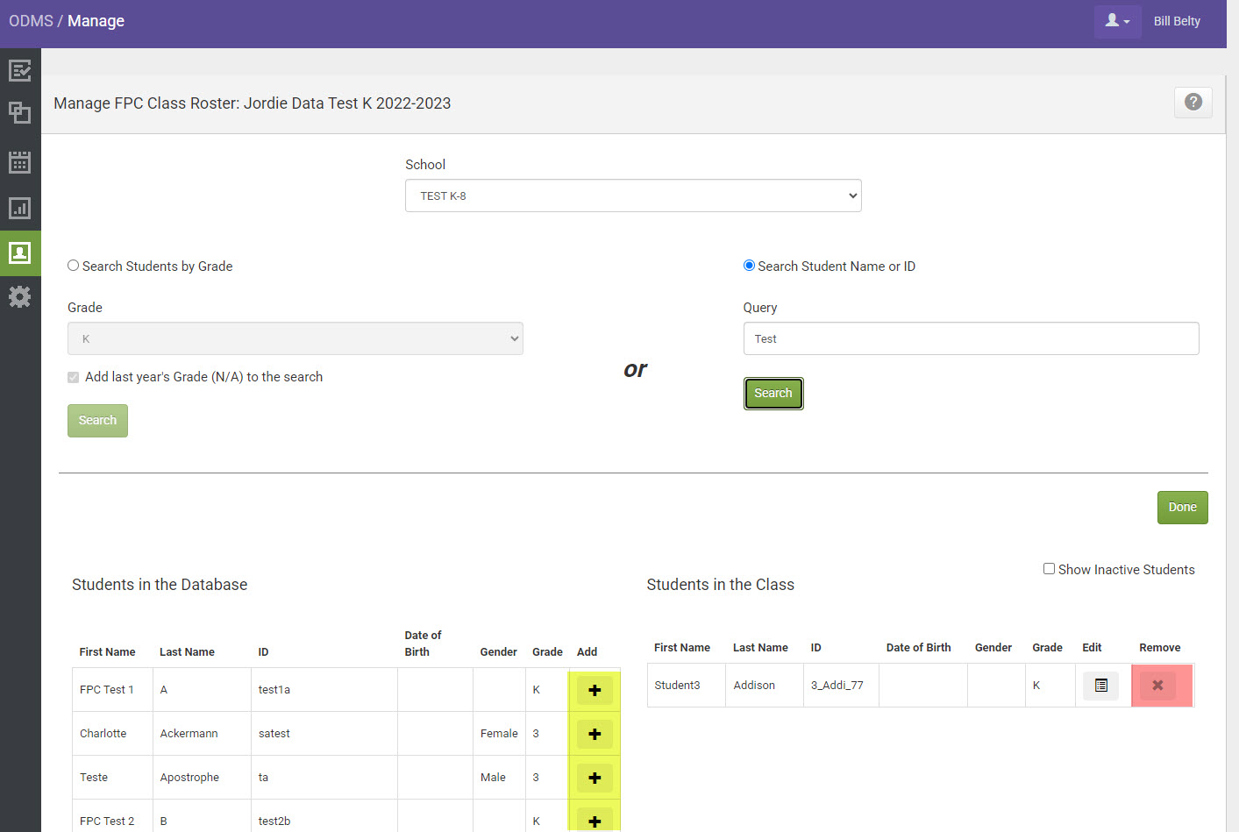Open the School dropdown showing TEST K-8
Screen dimensions: 1239x832
[633, 196]
